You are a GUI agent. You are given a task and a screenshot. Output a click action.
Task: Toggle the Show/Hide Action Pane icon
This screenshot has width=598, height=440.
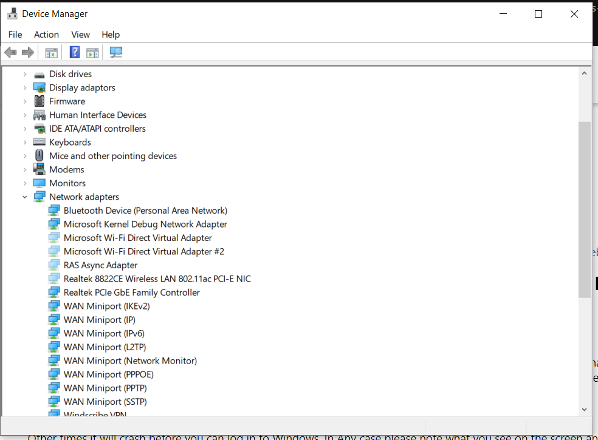(92, 53)
